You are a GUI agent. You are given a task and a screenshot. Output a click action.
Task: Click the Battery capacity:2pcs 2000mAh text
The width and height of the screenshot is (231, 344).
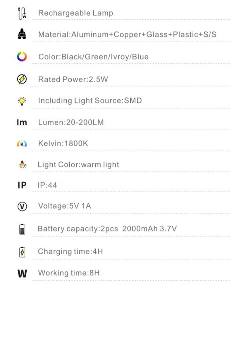107,229
